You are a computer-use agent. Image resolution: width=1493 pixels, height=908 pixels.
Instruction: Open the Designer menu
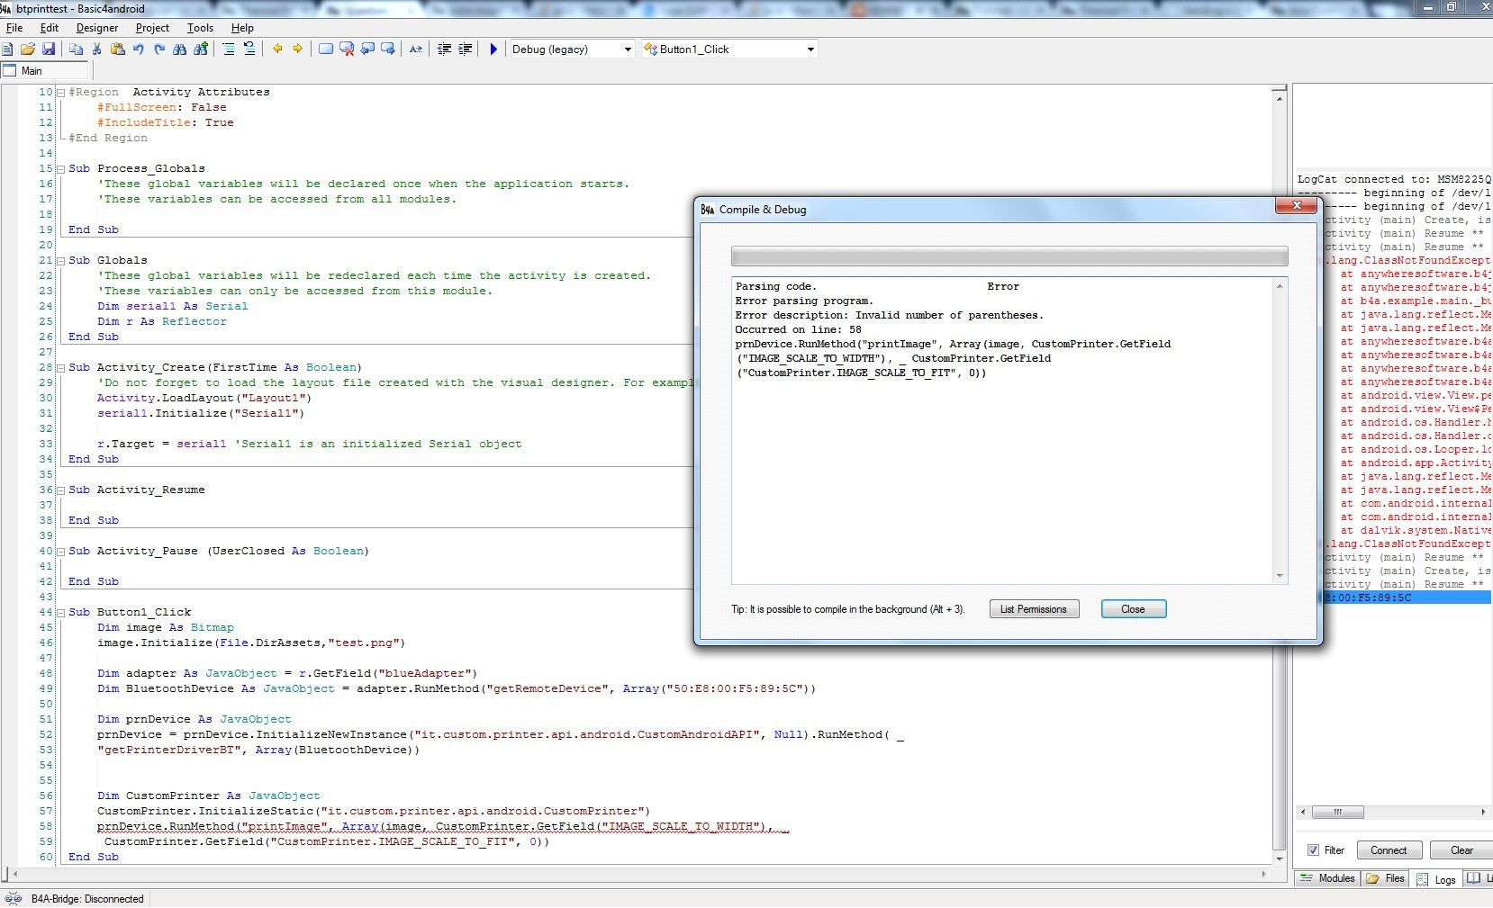[x=96, y=28]
